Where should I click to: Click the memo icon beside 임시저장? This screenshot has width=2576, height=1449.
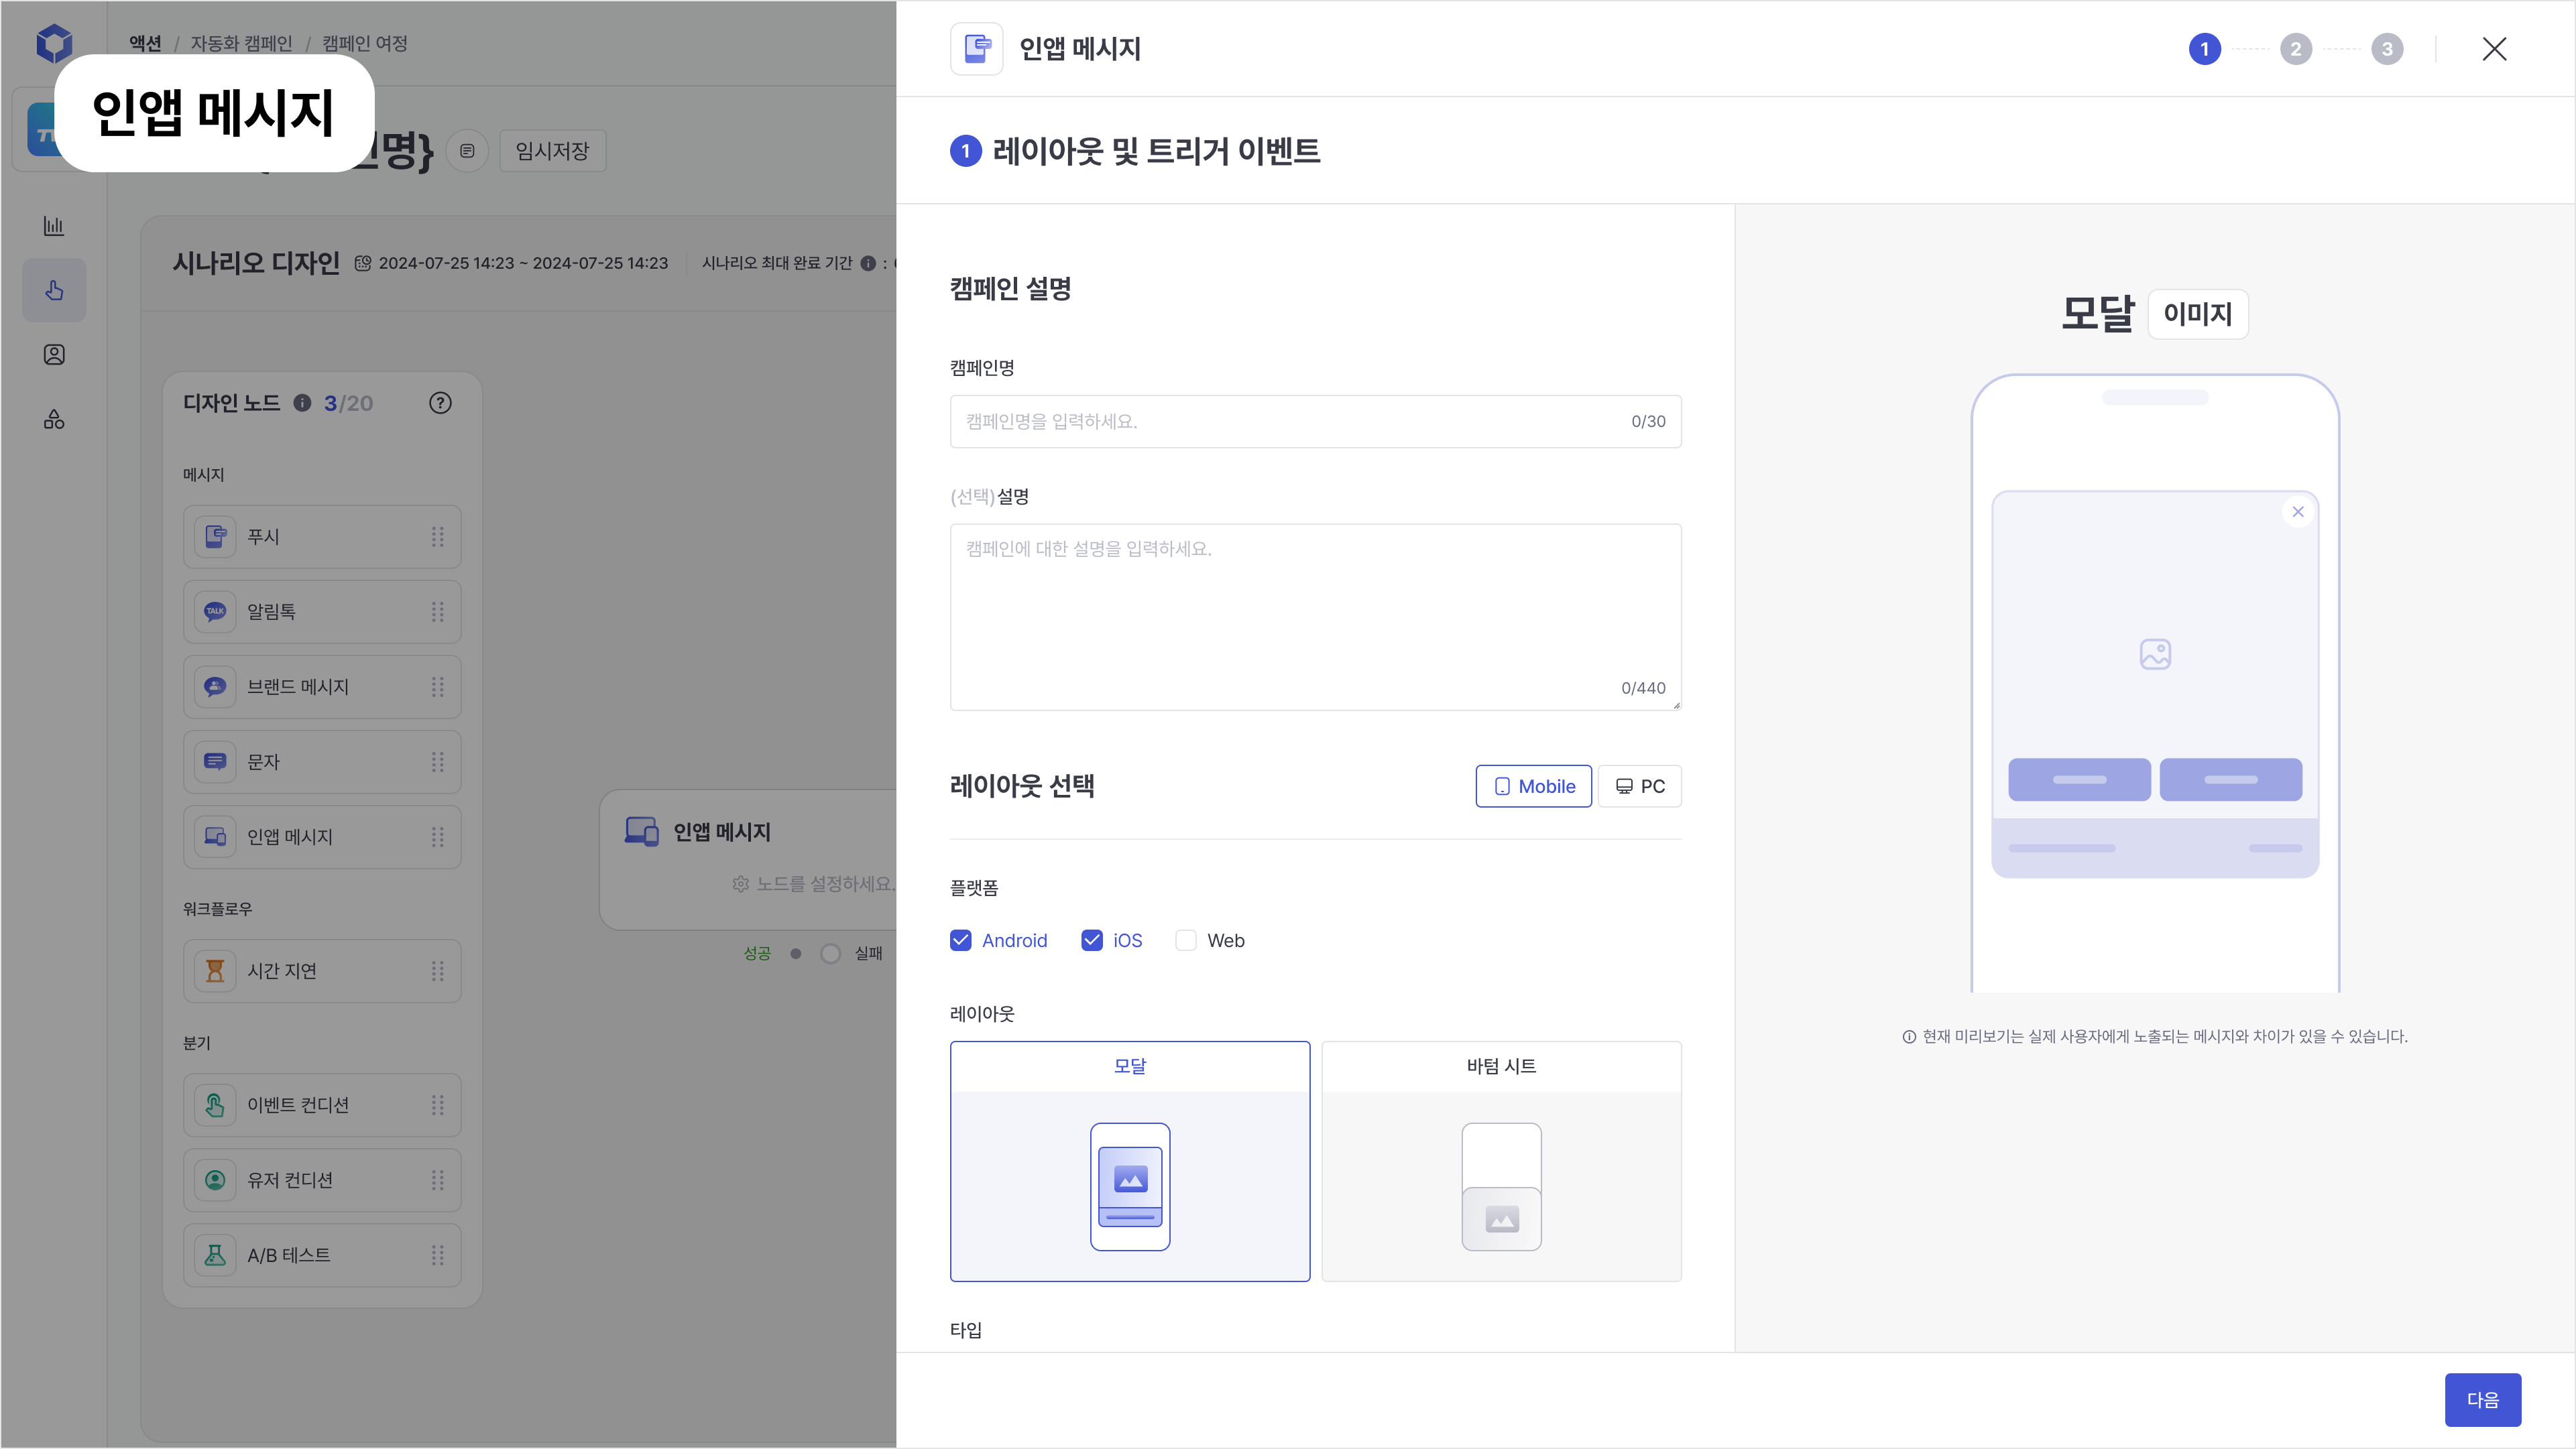467,151
